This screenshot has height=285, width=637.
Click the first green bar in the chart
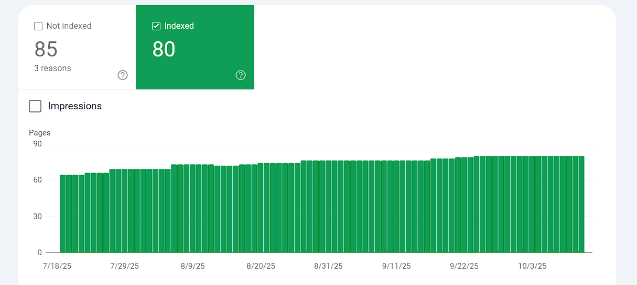(x=63, y=214)
